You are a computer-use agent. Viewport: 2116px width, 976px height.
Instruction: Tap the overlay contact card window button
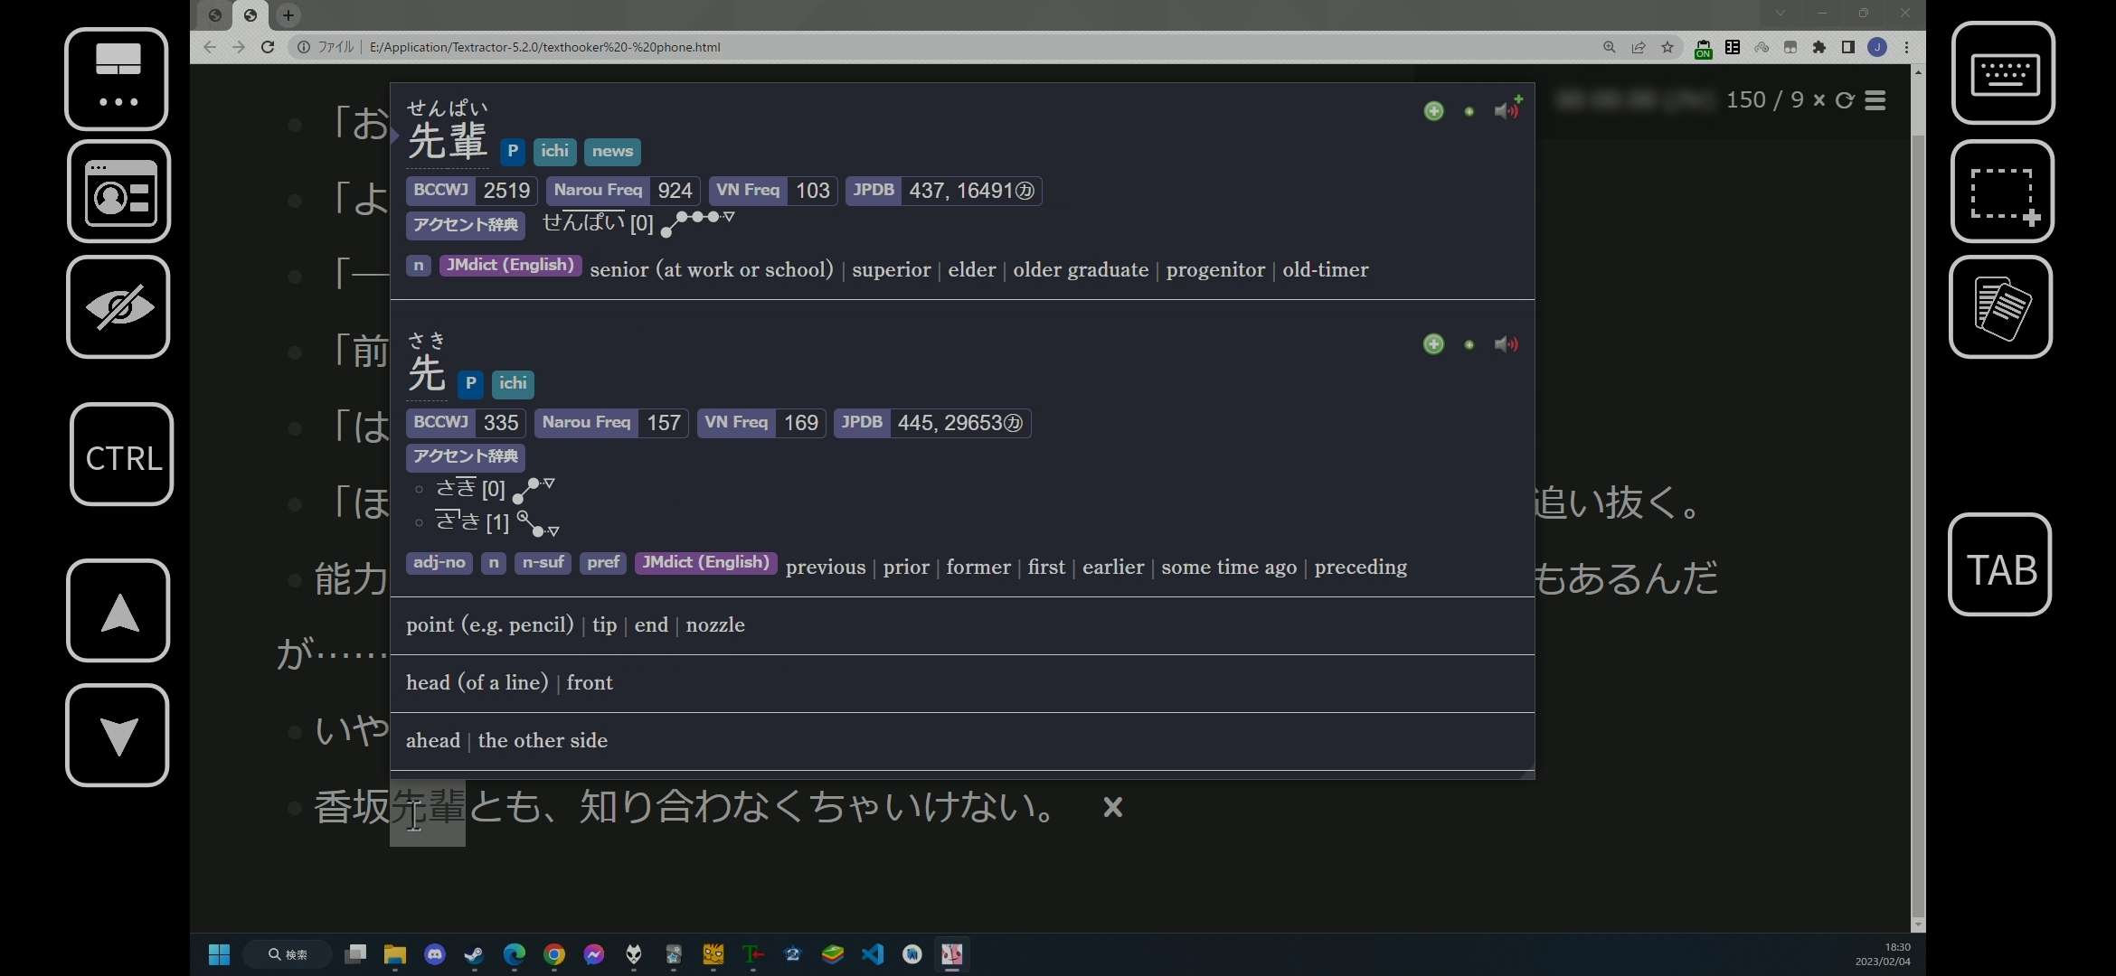pos(119,192)
